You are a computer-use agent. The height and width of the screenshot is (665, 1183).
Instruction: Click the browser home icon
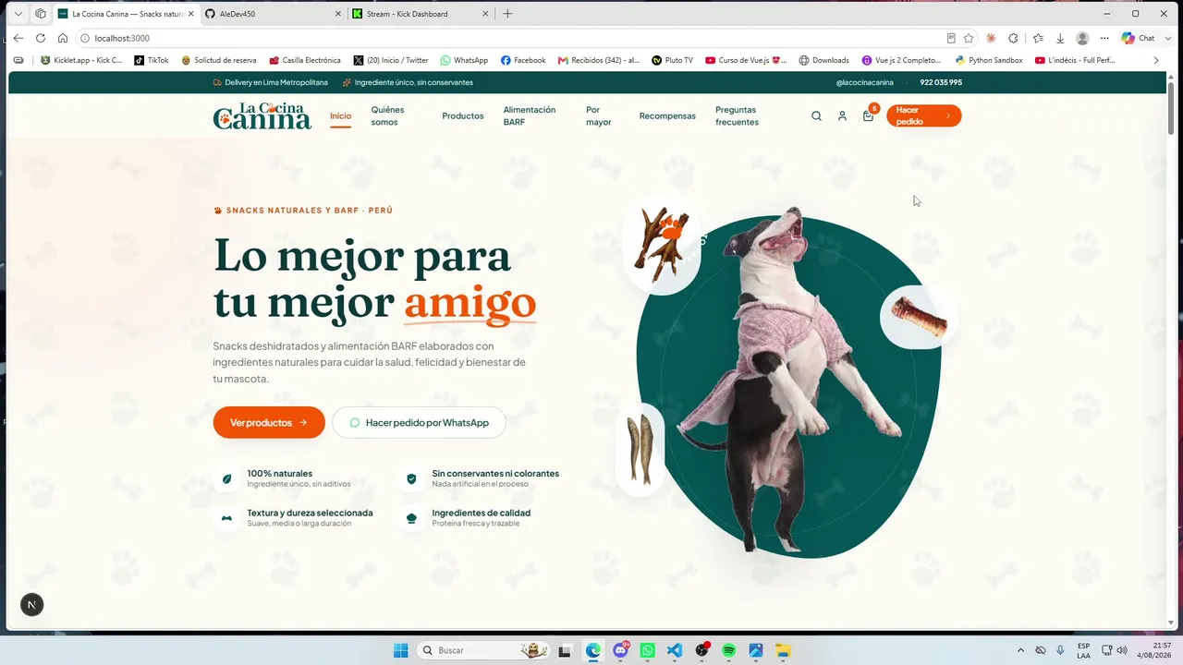tap(63, 38)
